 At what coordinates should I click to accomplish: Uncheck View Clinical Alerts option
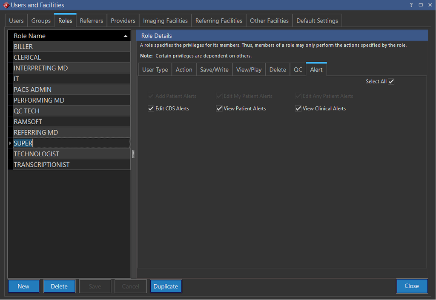point(298,109)
